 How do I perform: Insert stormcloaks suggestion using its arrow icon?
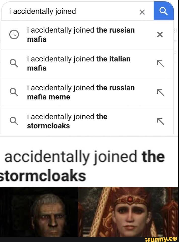[x=160, y=121]
